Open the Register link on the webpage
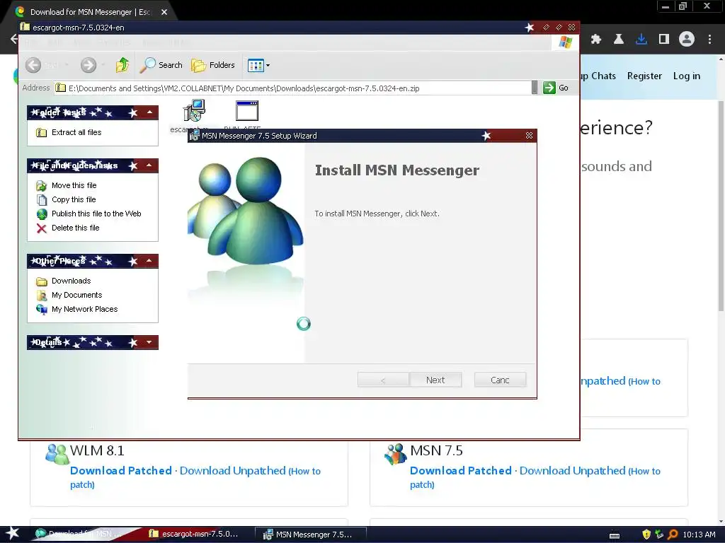This screenshot has height=543, width=725. tap(644, 76)
